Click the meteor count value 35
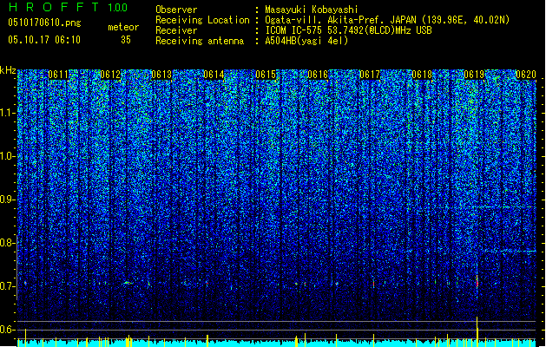 126,40
